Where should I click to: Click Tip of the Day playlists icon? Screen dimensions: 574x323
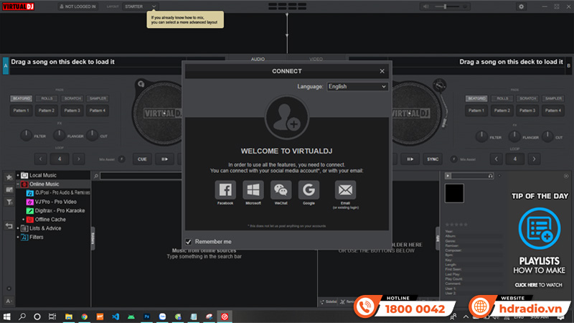[540, 228]
